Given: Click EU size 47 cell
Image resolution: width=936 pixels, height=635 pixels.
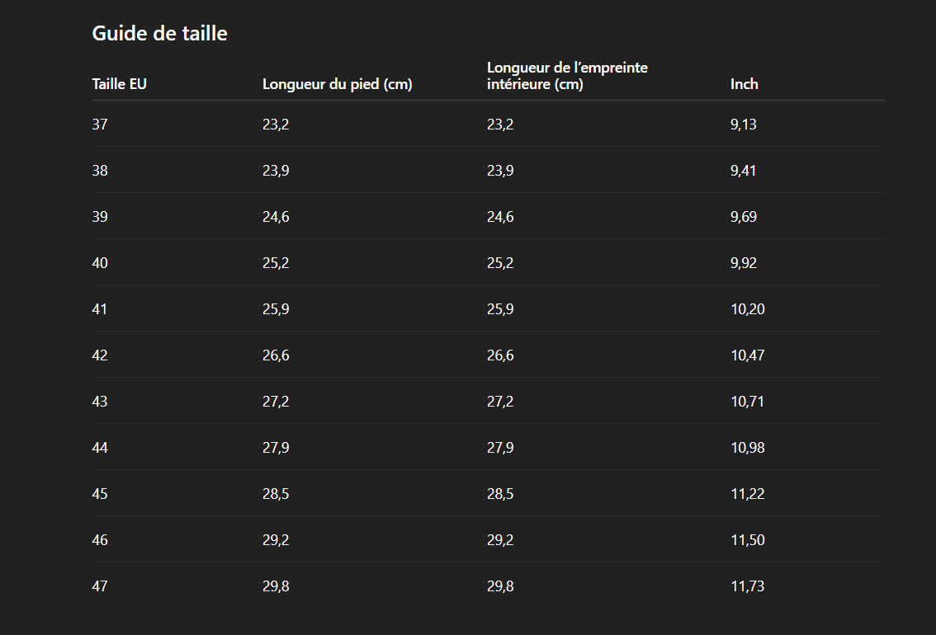Looking at the screenshot, I should click(100, 586).
